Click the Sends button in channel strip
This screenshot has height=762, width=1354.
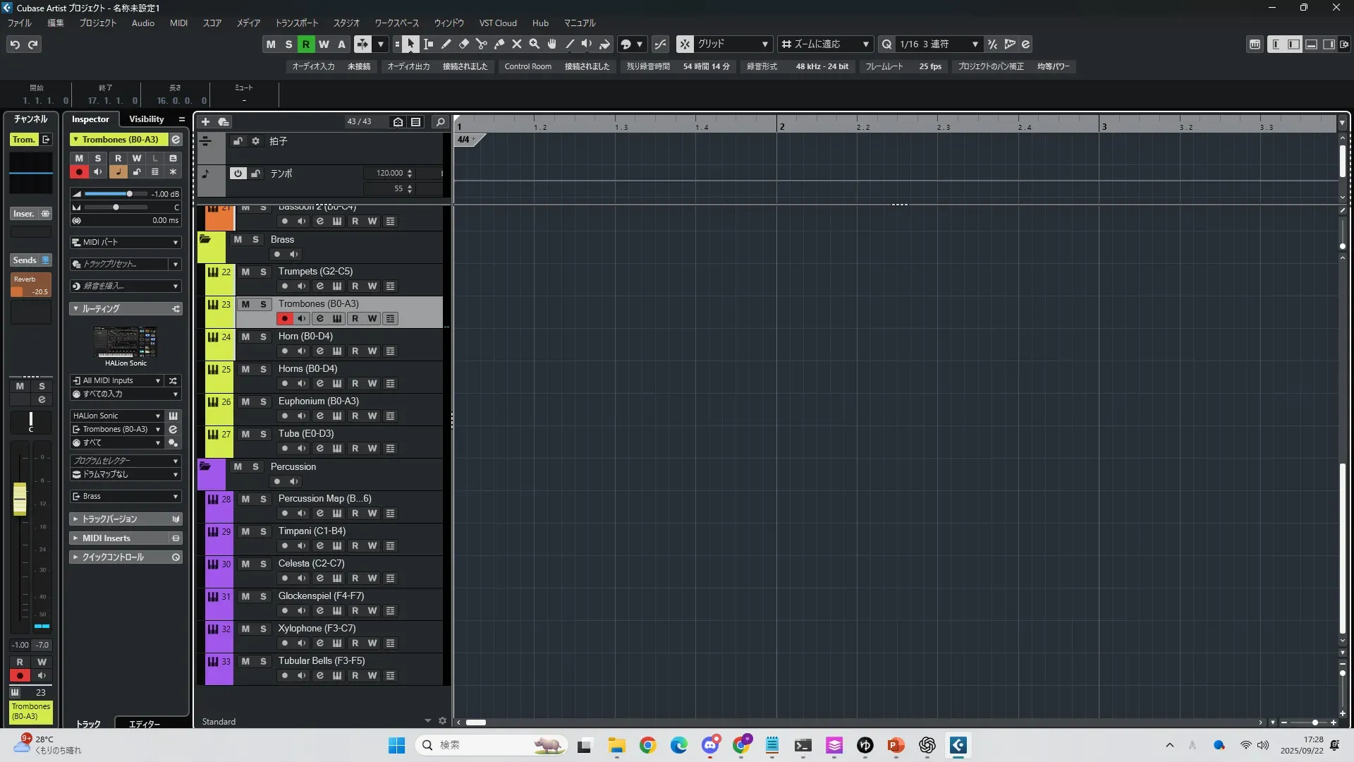point(25,260)
